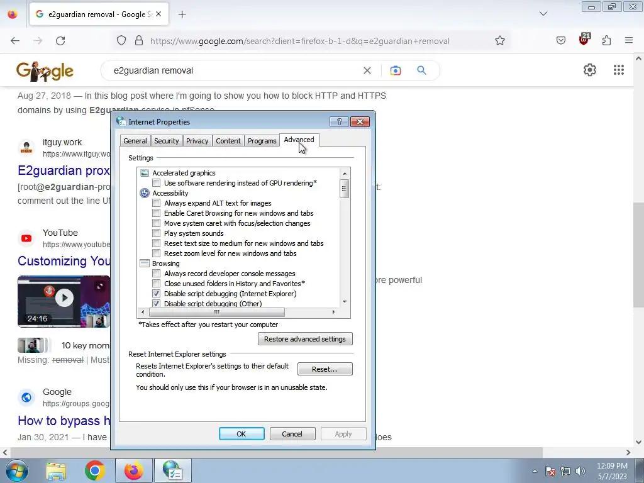This screenshot has width=644, height=483.
Task: Click the Firefox URL address bar
Action: [x=300, y=41]
